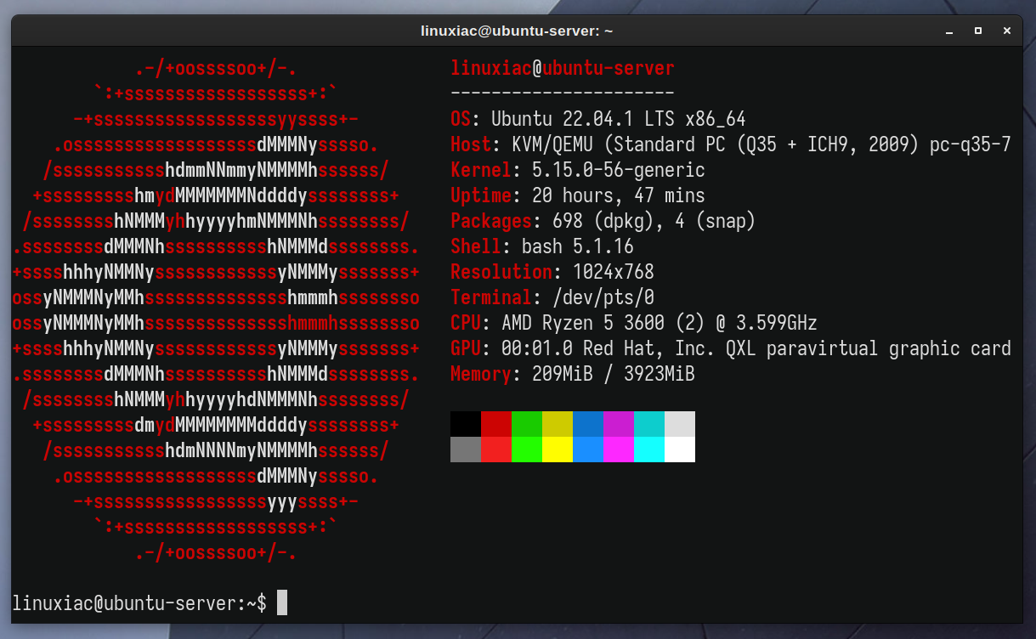Click the dark magenta color block
The image size is (1036, 639).
pyautogui.click(x=619, y=424)
